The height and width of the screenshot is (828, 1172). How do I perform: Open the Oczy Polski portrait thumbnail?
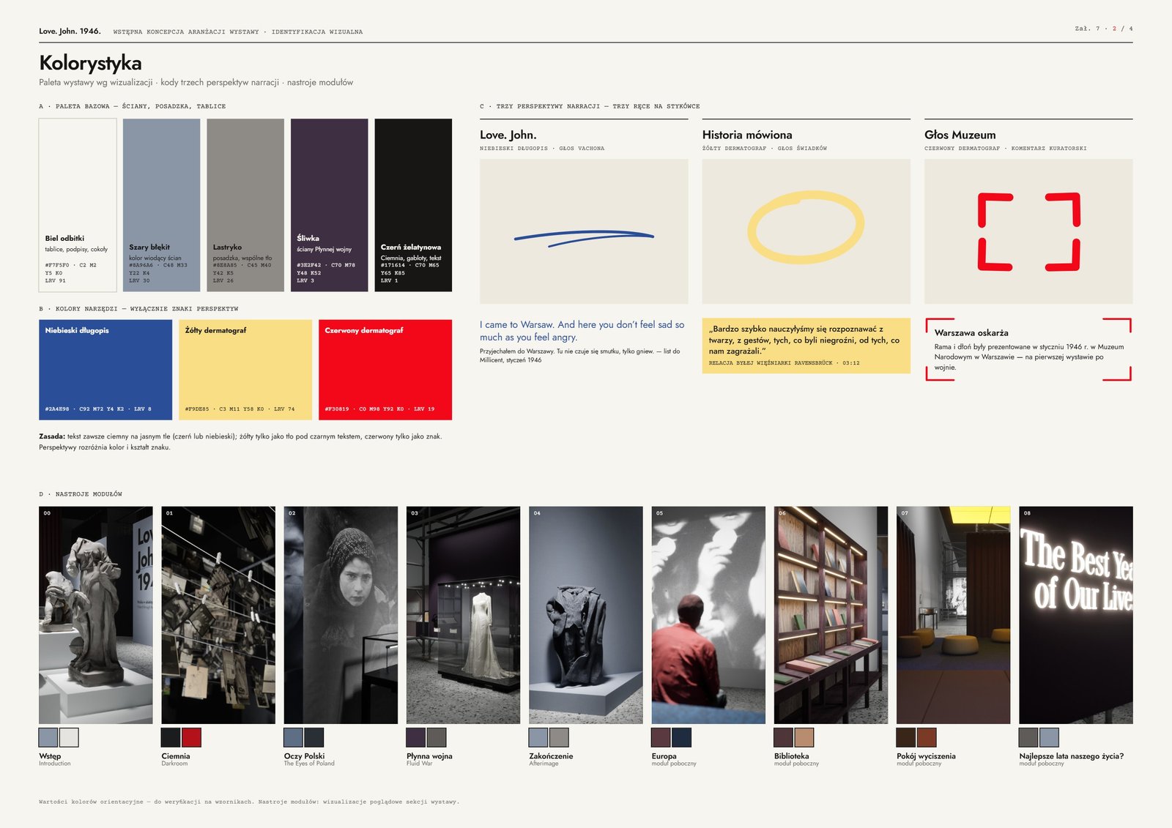(x=341, y=615)
